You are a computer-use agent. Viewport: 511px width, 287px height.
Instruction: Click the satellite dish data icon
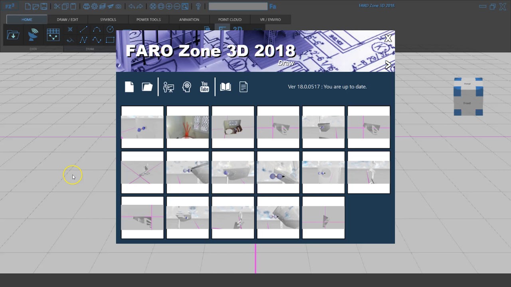33,35
